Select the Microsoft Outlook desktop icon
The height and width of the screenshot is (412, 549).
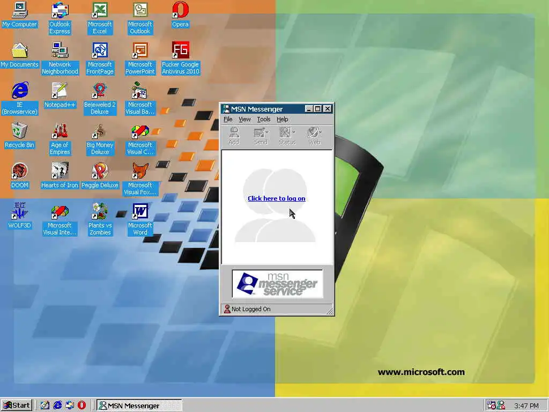click(x=140, y=18)
